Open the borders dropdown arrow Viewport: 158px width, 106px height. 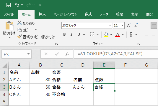97,34
